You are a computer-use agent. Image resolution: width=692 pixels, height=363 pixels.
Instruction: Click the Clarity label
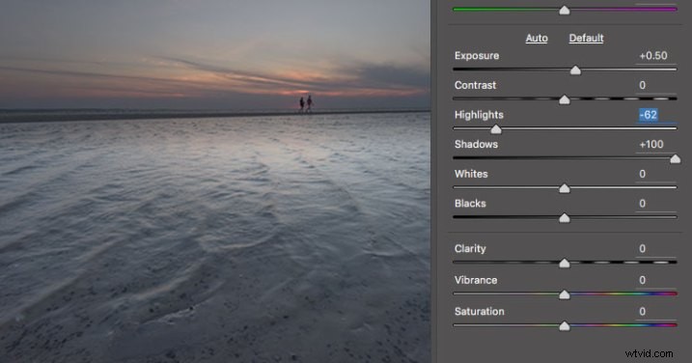coord(470,249)
